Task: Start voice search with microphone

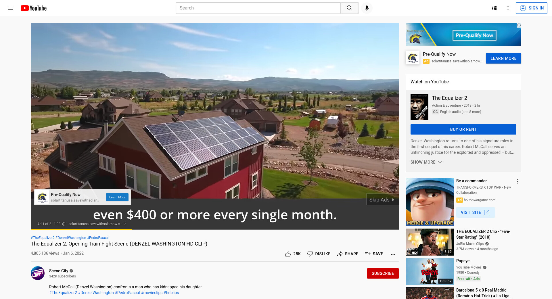Action: point(367,8)
